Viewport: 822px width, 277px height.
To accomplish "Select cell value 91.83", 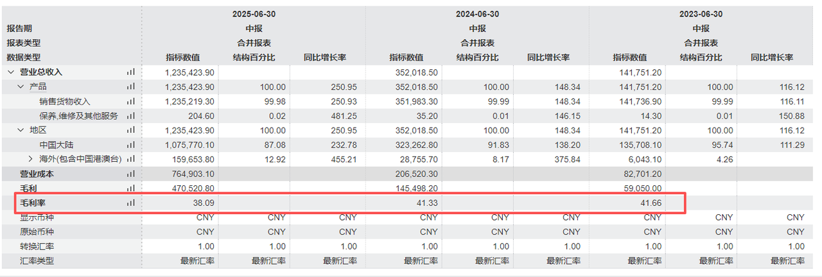I will (498, 145).
